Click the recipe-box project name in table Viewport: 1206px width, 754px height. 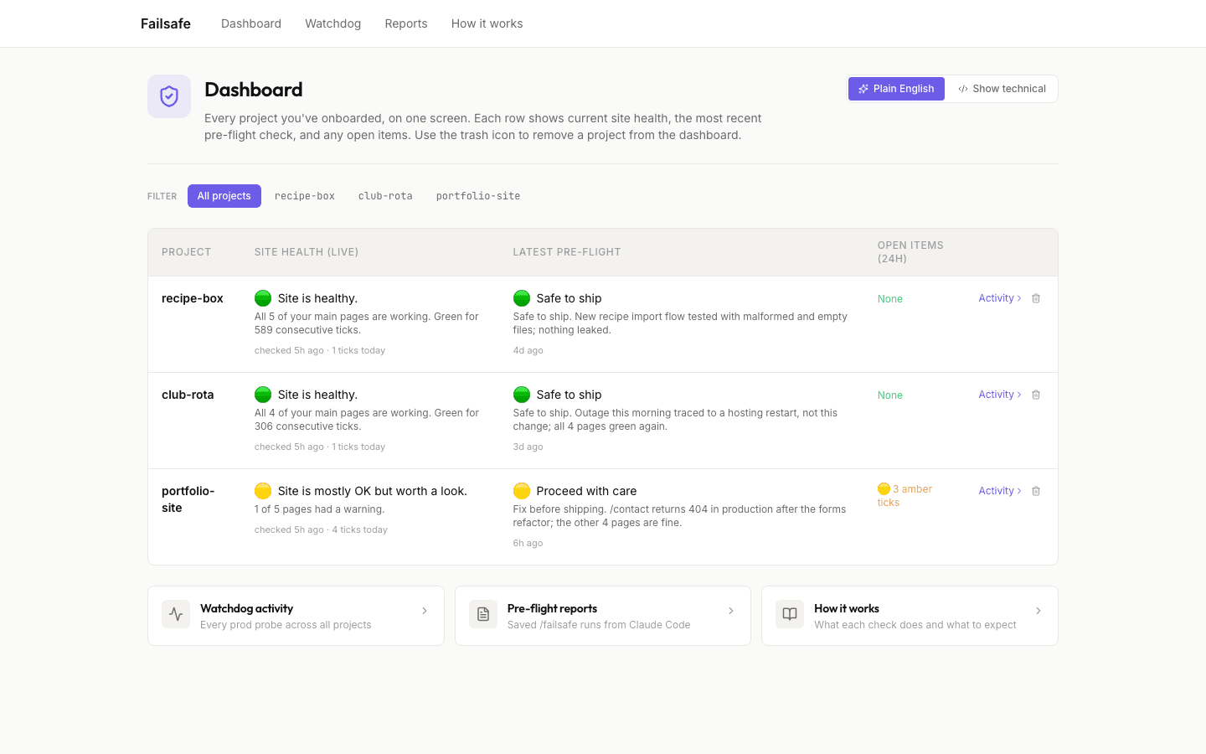[193, 298]
